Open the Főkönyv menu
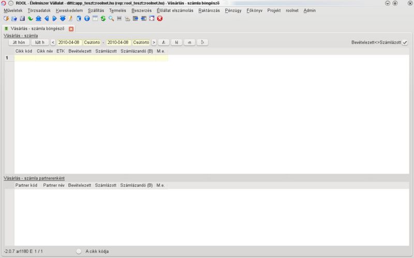414x258 pixels. (x=255, y=10)
